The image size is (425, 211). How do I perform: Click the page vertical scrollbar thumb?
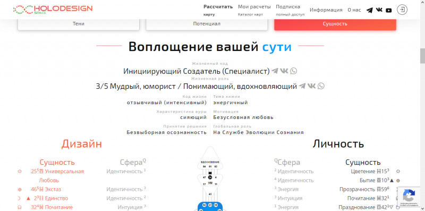tap(422, 56)
